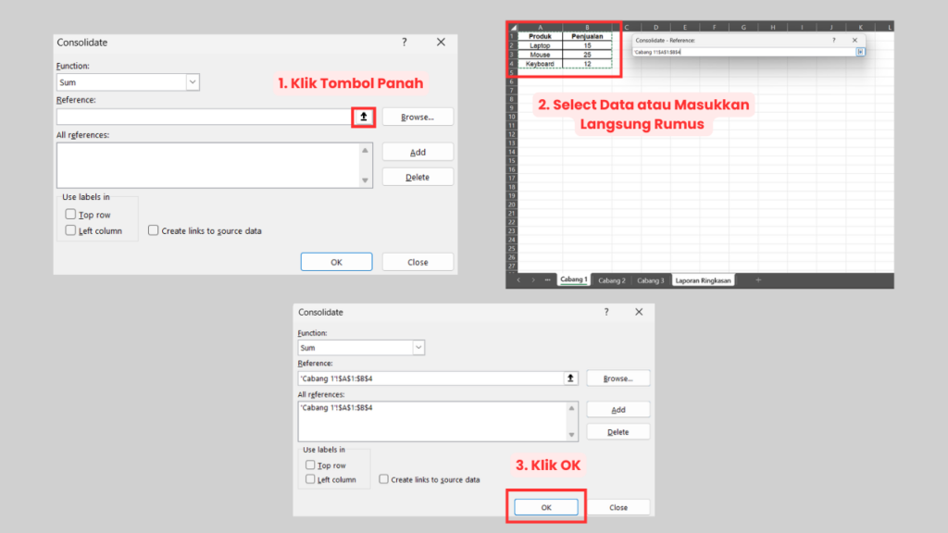The width and height of the screenshot is (948, 533).
Task: Click the ellipsis to show more sheet tabs
Action: (x=547, y=280)
